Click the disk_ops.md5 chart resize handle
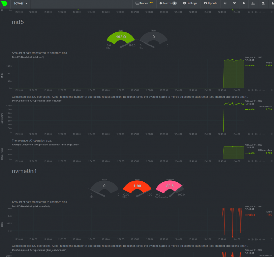The image size is (274, 257). (272, 134)
